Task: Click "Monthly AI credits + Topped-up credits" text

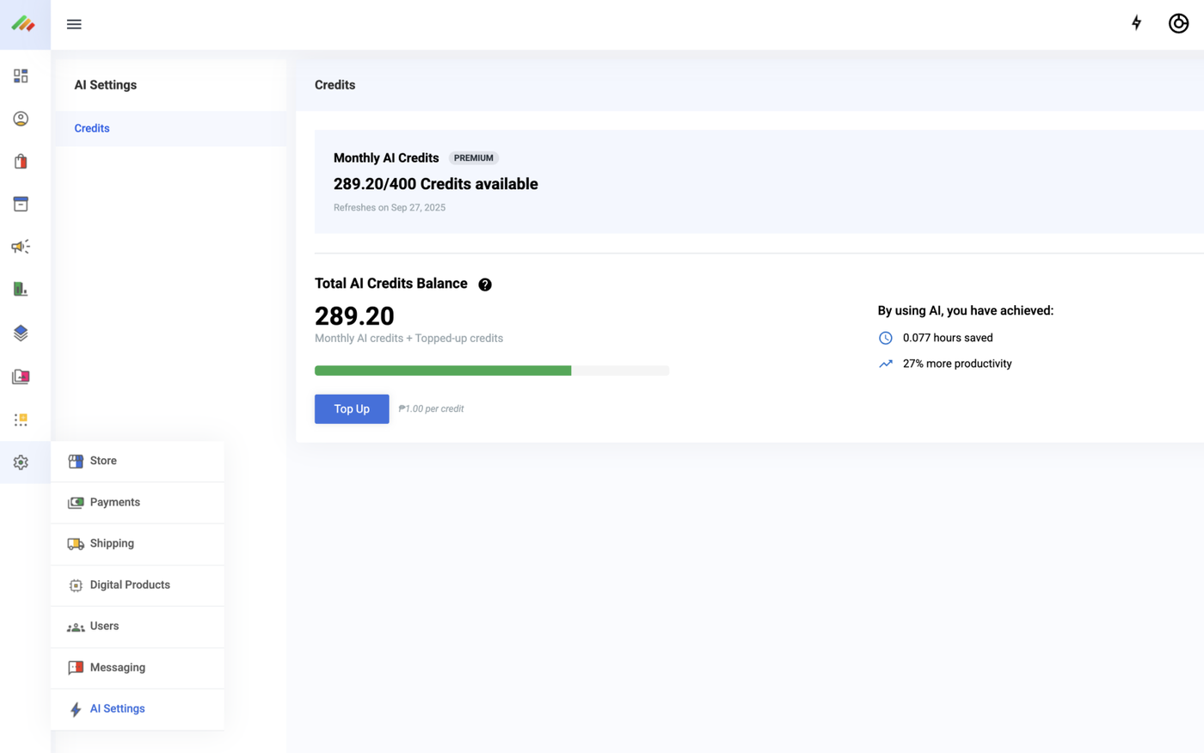Action: coord(408,339)
